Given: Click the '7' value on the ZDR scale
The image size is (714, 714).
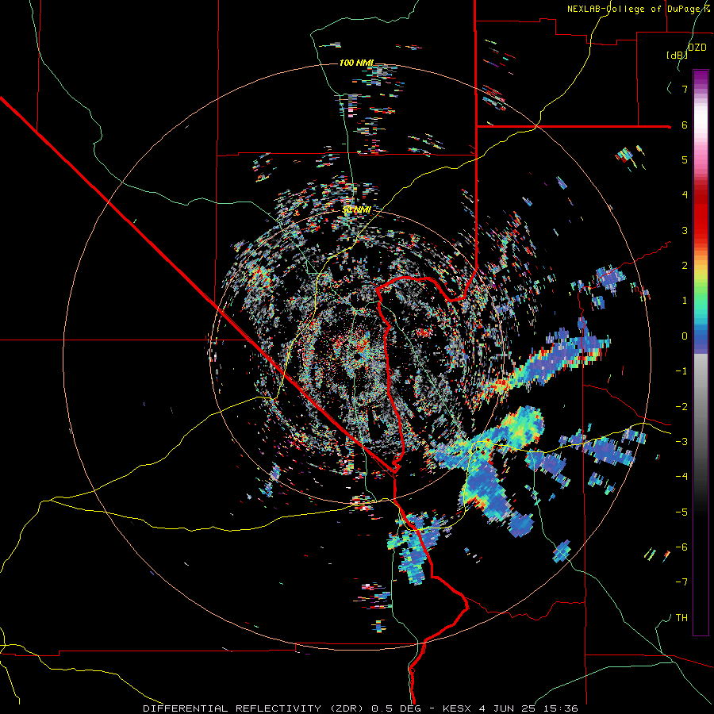Looking at the screenshot, I should coord(685,89).
